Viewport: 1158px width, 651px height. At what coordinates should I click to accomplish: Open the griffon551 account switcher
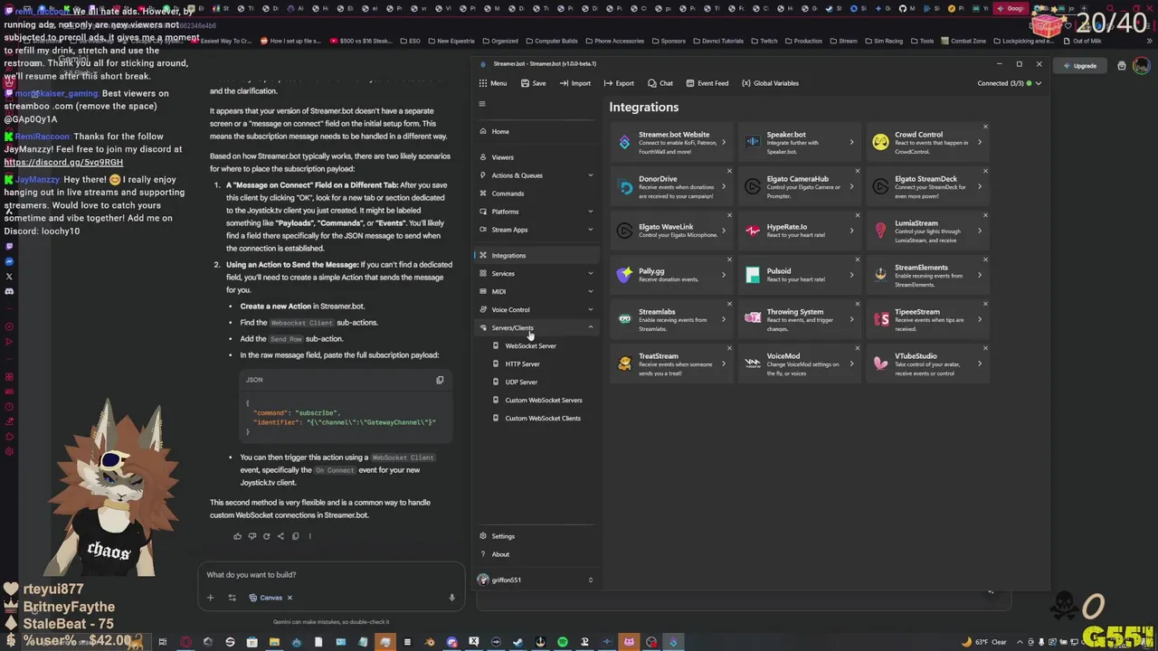[536, 580]
